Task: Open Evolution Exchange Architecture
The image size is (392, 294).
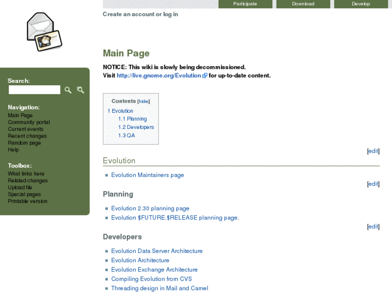Action: pos(155,270)
